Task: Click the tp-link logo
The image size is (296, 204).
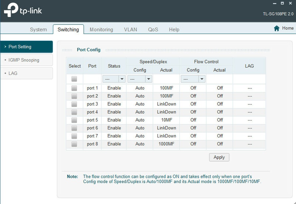Action: point(23,10)
